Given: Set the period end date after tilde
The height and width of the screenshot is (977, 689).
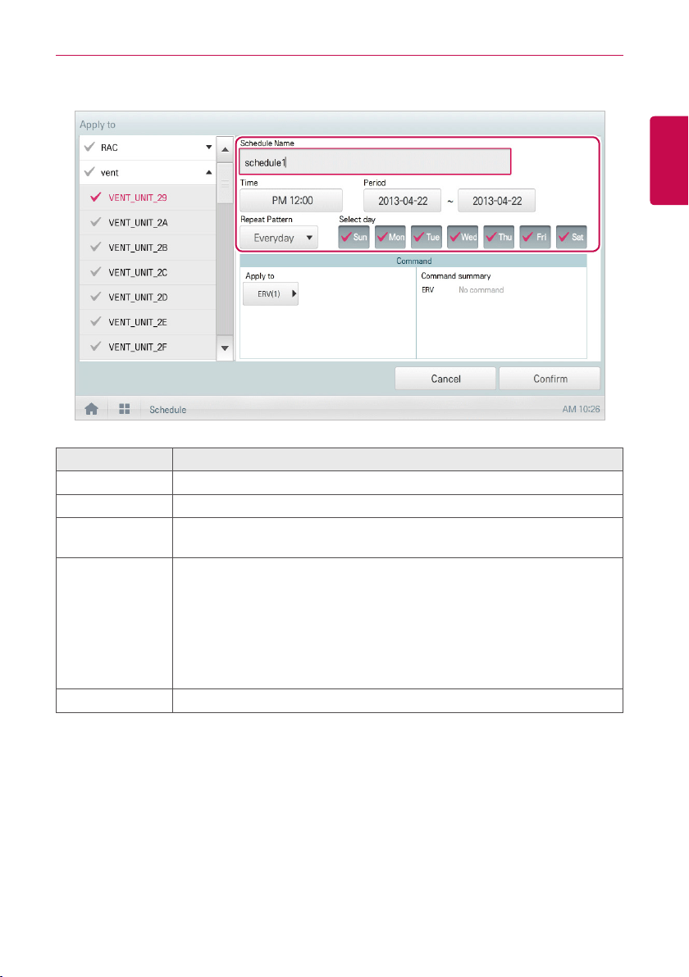Looking at the screenshot, I should click(496, 201).
